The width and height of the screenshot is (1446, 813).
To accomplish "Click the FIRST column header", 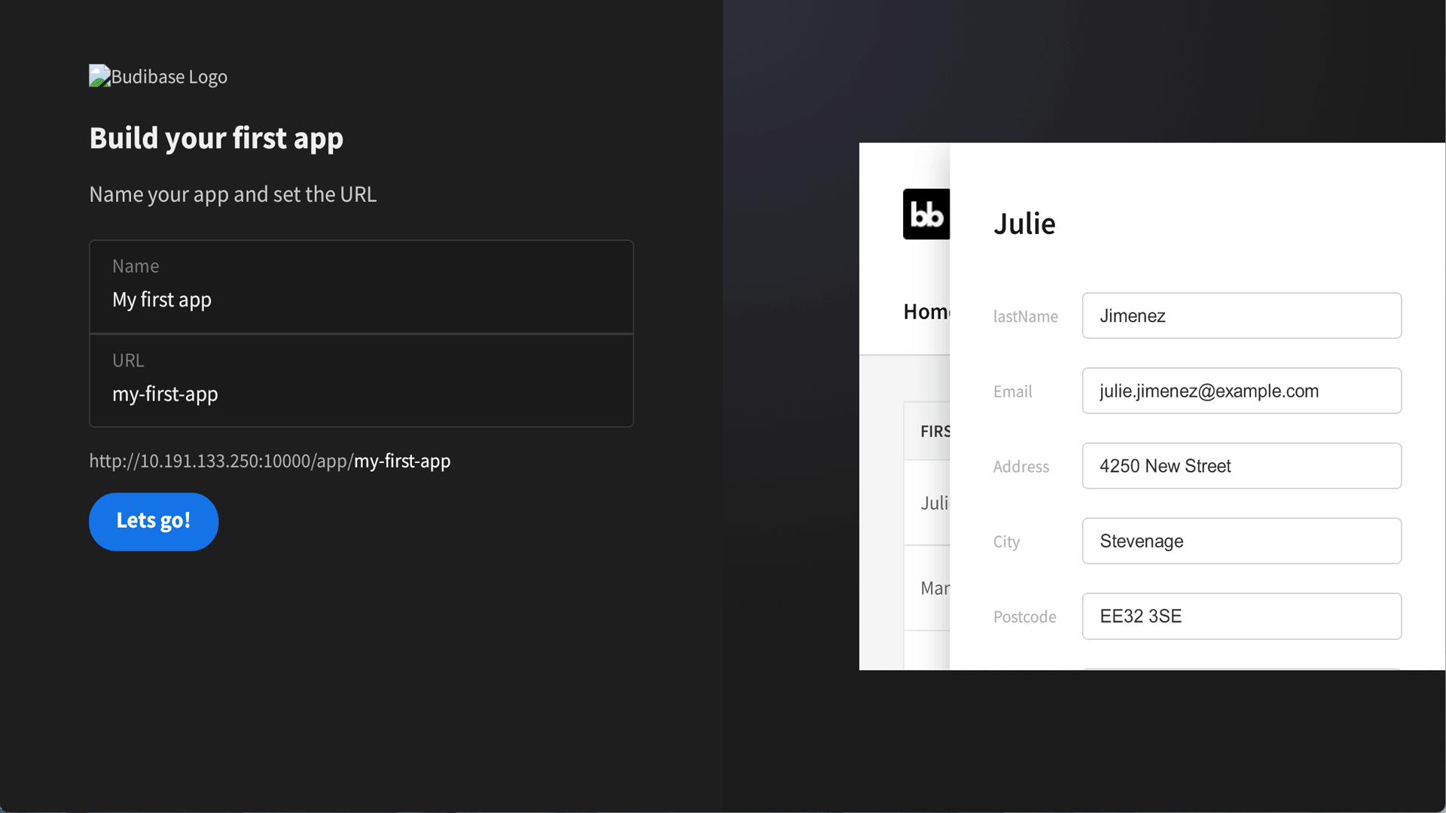I will [935, 431].
